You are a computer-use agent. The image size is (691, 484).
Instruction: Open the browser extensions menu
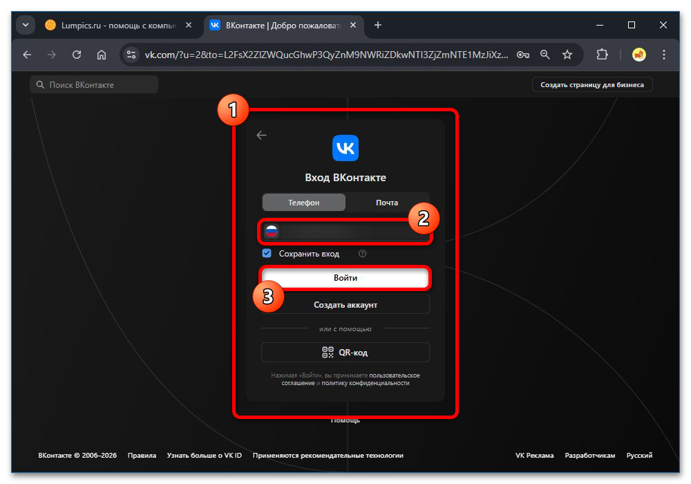coord(602,55)
